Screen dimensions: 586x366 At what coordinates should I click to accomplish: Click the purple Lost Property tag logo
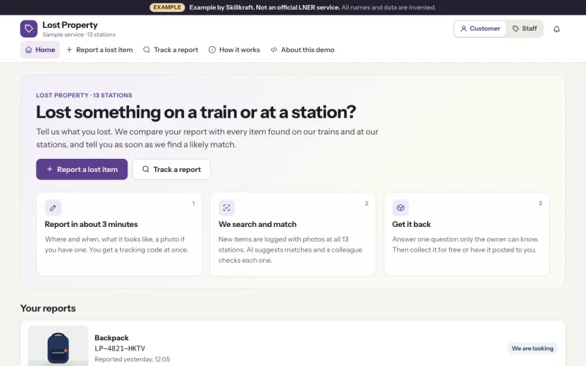coord(29,29)
